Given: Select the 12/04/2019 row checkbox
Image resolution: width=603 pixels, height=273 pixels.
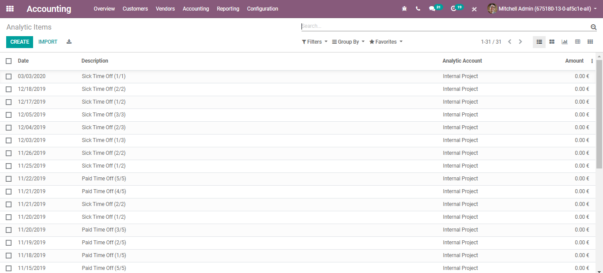Looking at the screenshot, I should click(x=9, y=127).
